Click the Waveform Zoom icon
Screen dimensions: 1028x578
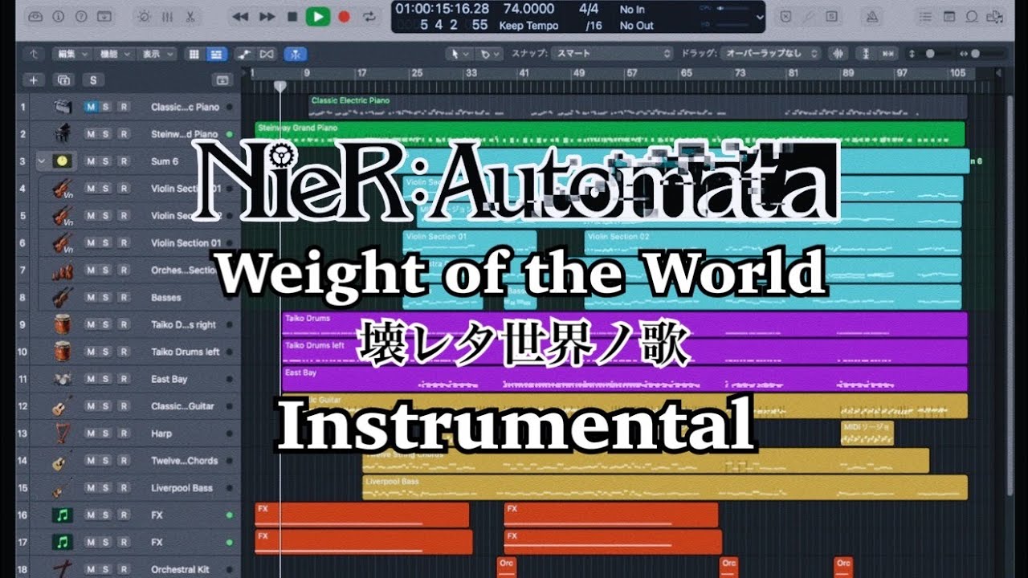click(838, 54)
